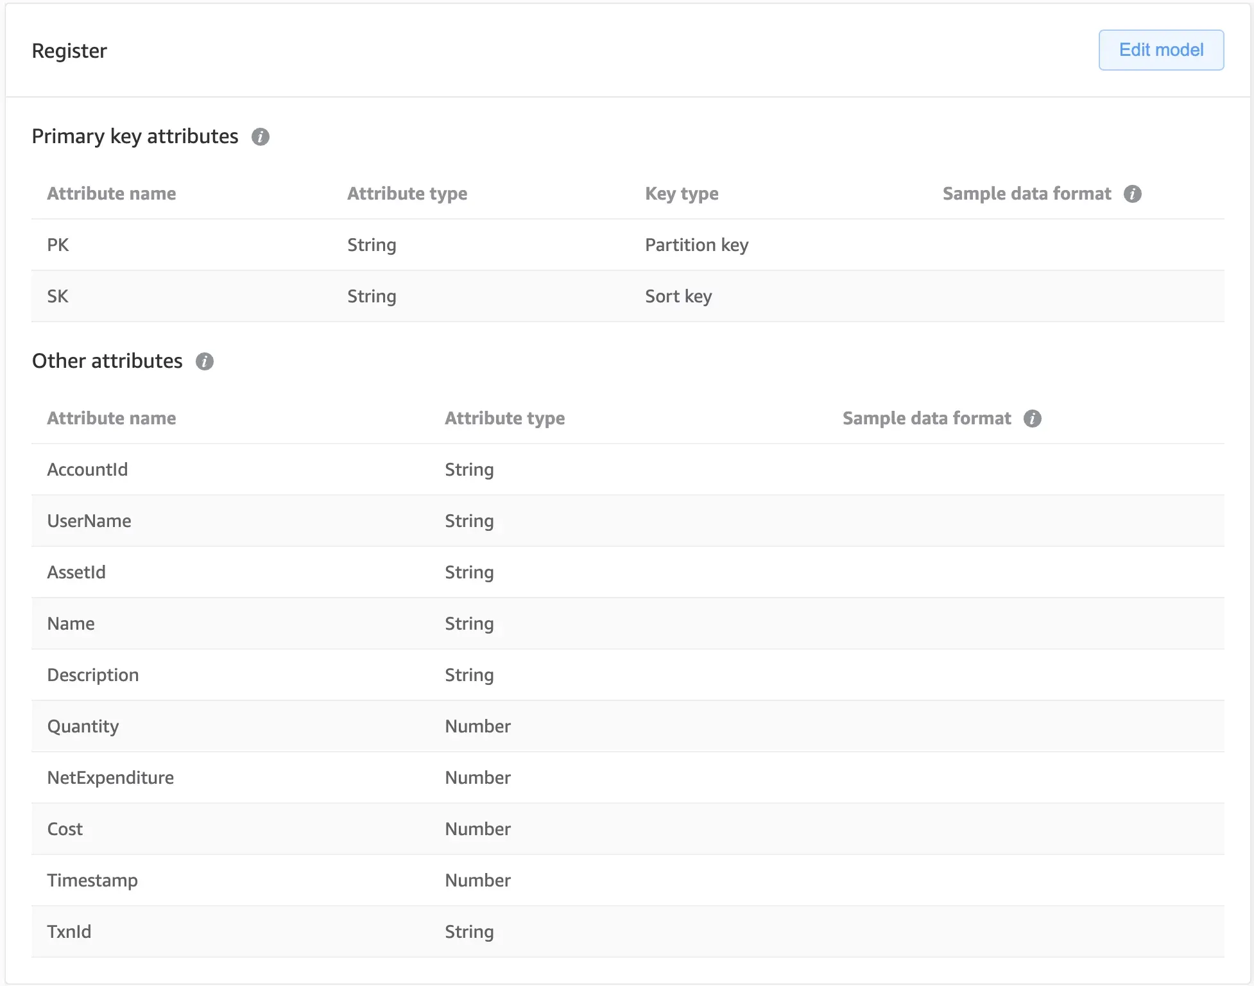The width and height of the screenshot is (1254, 986).
Task: Click the Cost attribute row
Action: point(627,829)
